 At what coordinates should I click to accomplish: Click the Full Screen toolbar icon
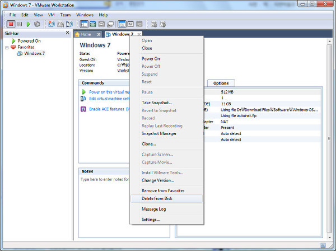point(93,24)
